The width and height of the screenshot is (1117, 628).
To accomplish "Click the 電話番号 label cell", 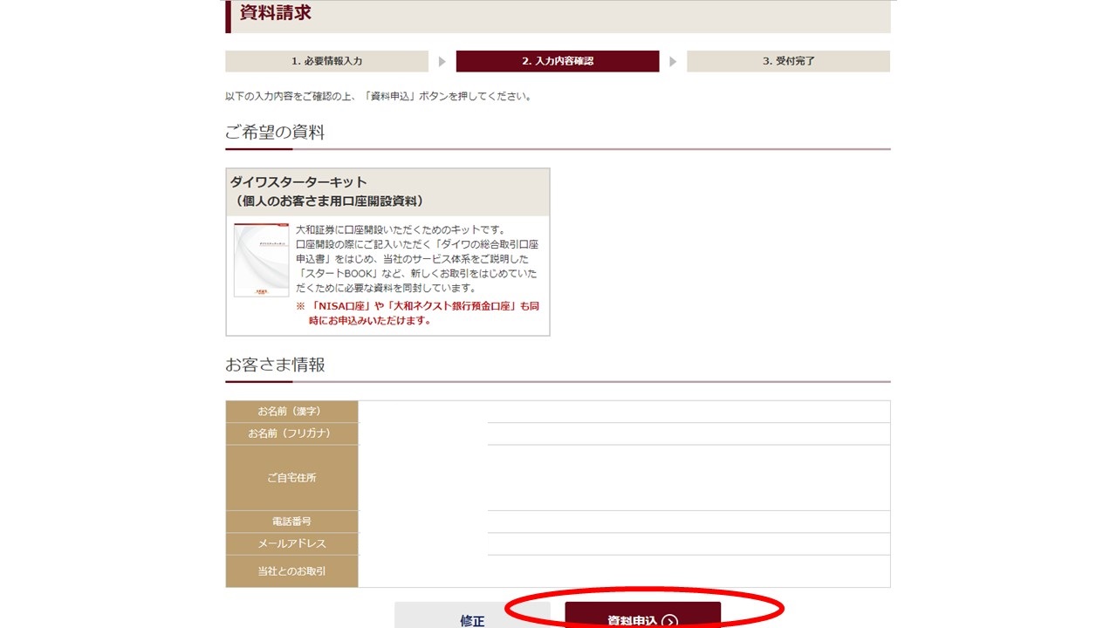I will (291, 522).
